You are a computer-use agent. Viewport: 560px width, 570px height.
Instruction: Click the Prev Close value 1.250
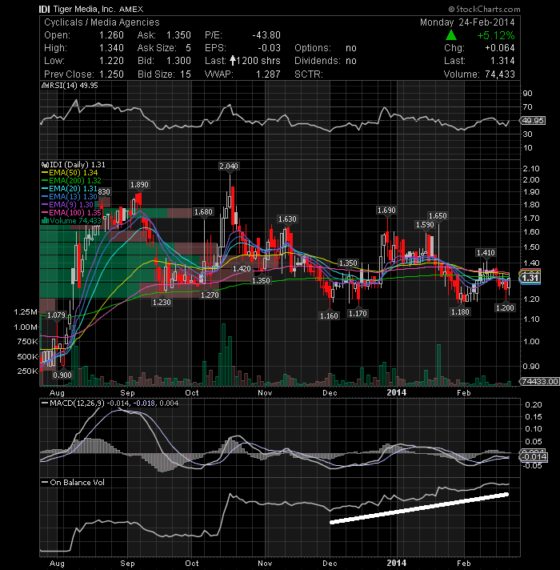click(x=111, y=74)
